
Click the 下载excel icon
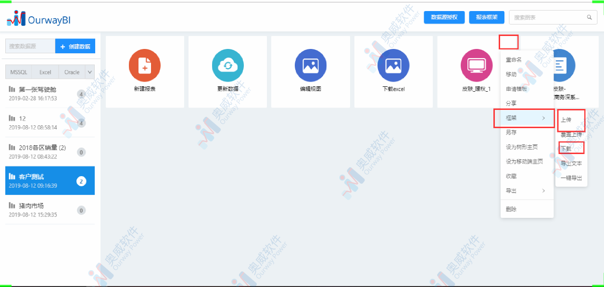tap(393, 66)
